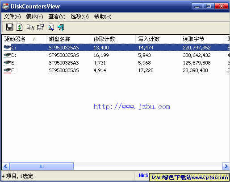This screenshot has height=182, width=230.
Task: Sort by 写入计数 column header
Action: (x=158, y=39)
